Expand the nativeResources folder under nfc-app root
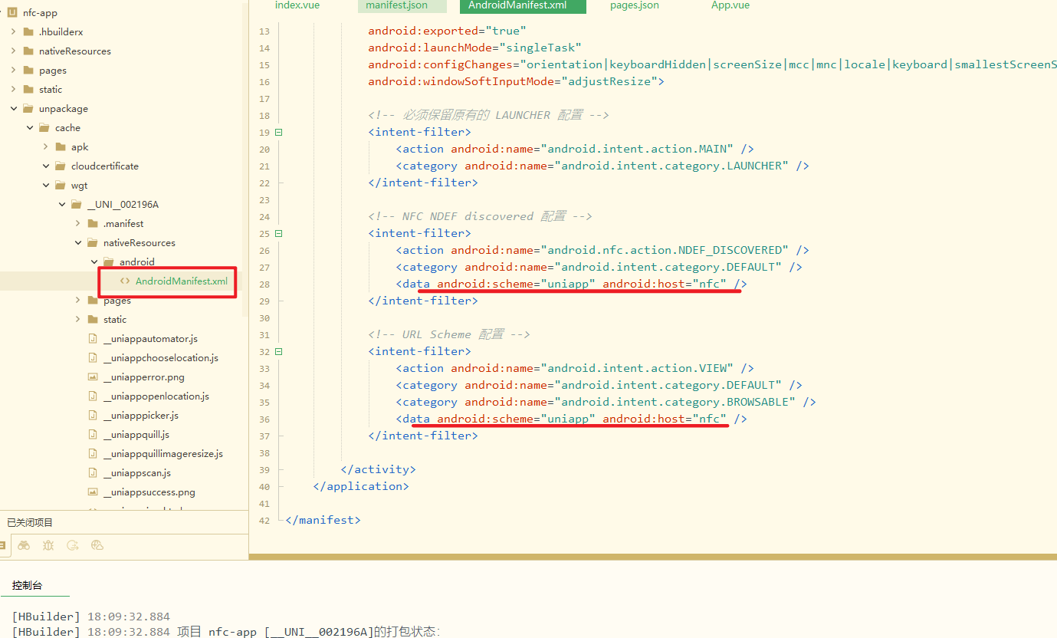This screenshot has width=1057, height=638. click(14, 51)
